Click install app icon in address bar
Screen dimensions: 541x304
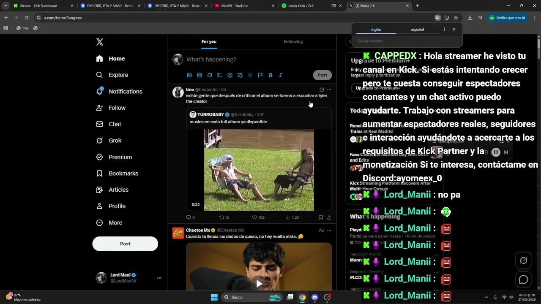click(447, 18)
